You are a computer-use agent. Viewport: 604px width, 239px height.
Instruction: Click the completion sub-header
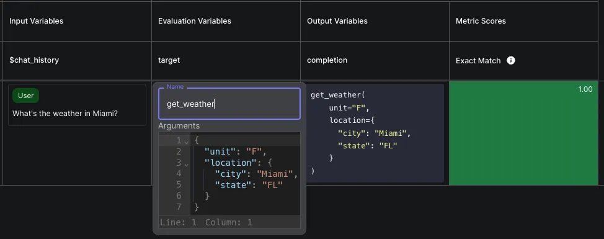(327, 60)
